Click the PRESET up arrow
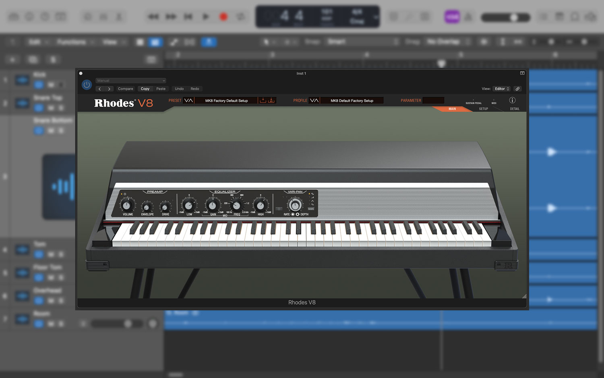This screenshot has height=378, width=604. (191, 100)
